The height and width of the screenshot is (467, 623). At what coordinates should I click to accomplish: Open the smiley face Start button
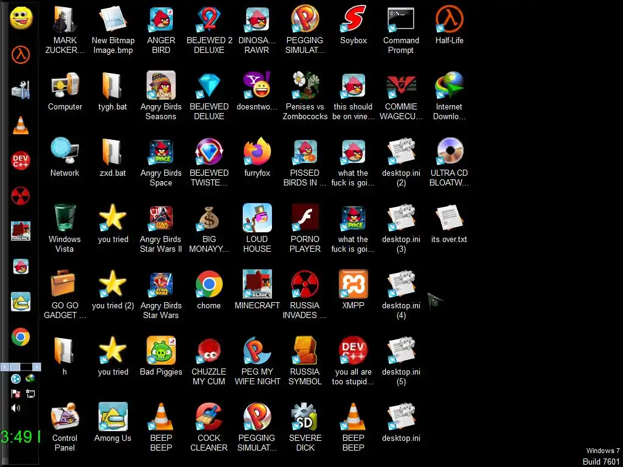tap(21, 18)
